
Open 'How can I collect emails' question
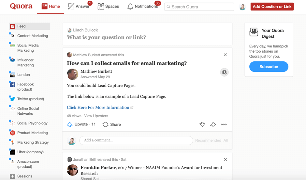(127, 63)
